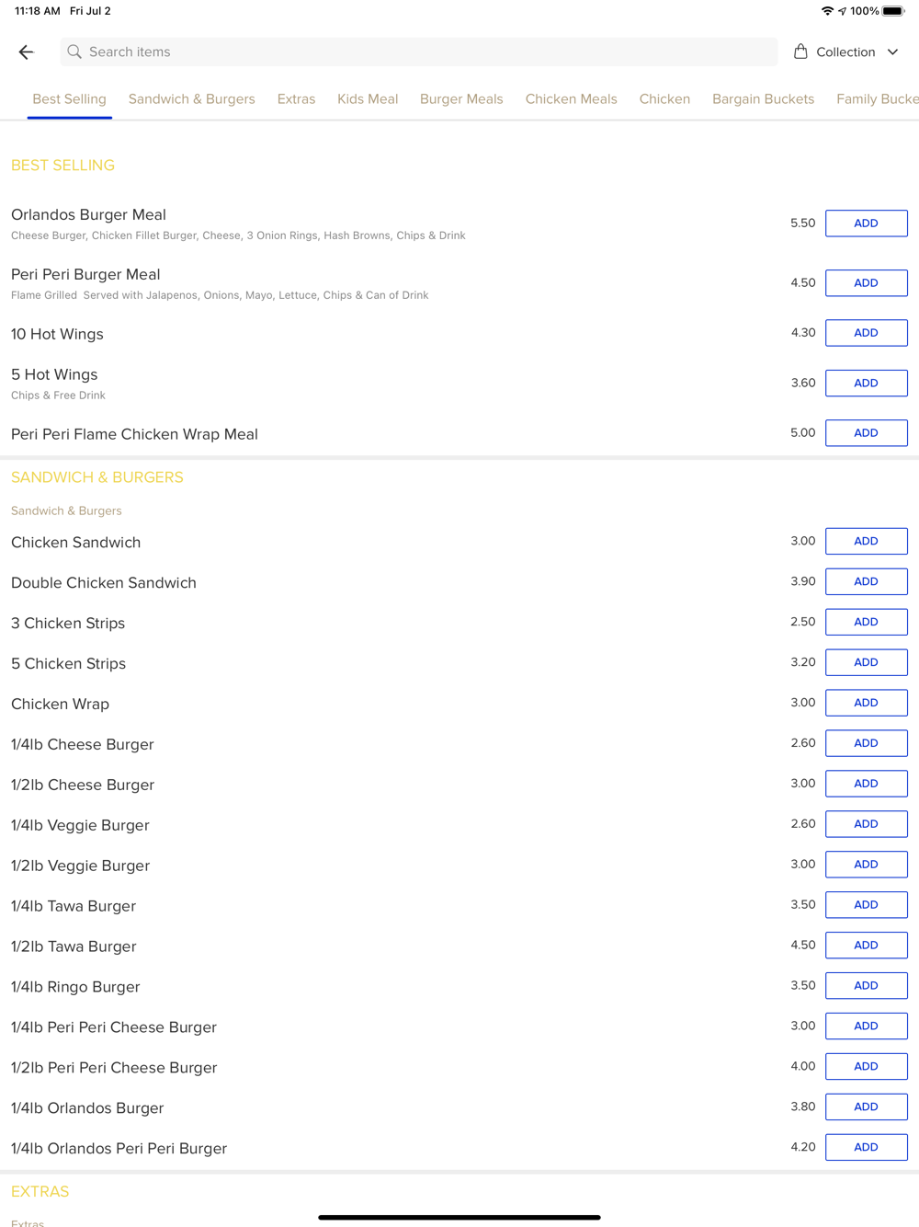The height and width of the screenshot is (1227, 919).
Task: Add 10 Hot Wings to basket
Action: click(866, 333)
